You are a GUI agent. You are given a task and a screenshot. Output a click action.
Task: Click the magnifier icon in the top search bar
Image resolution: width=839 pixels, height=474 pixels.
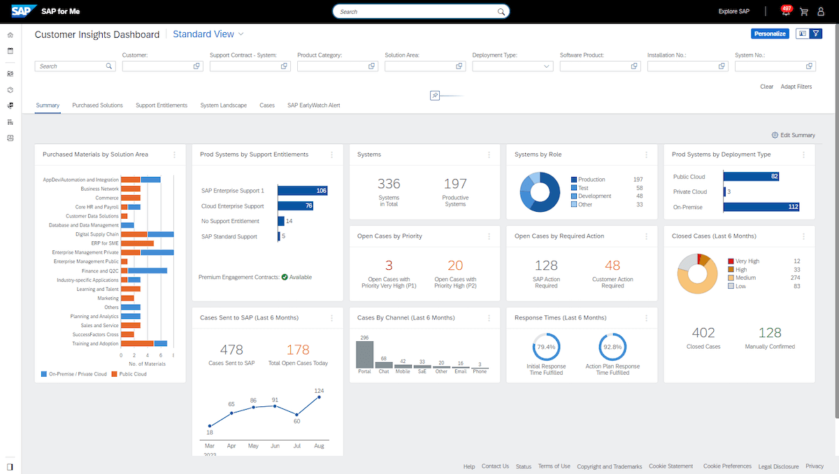501,12
